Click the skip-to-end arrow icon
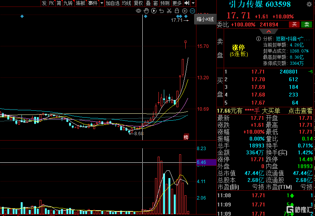The width and height of the screenshot is (315, 216). pyautogui.click(x=187, y=3)
